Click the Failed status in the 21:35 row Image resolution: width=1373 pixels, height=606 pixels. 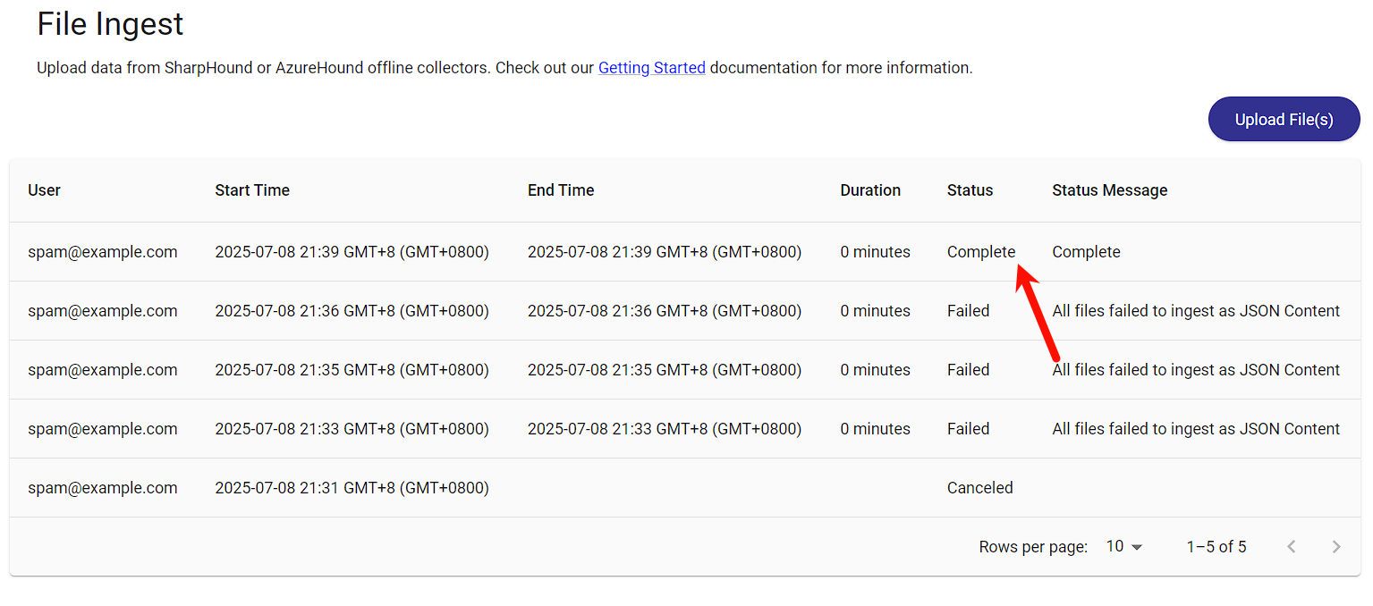(968, 370)
